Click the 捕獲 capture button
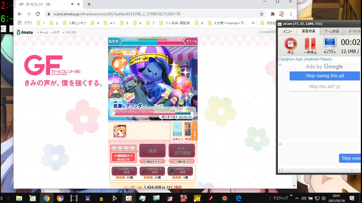 click(152, 151)
